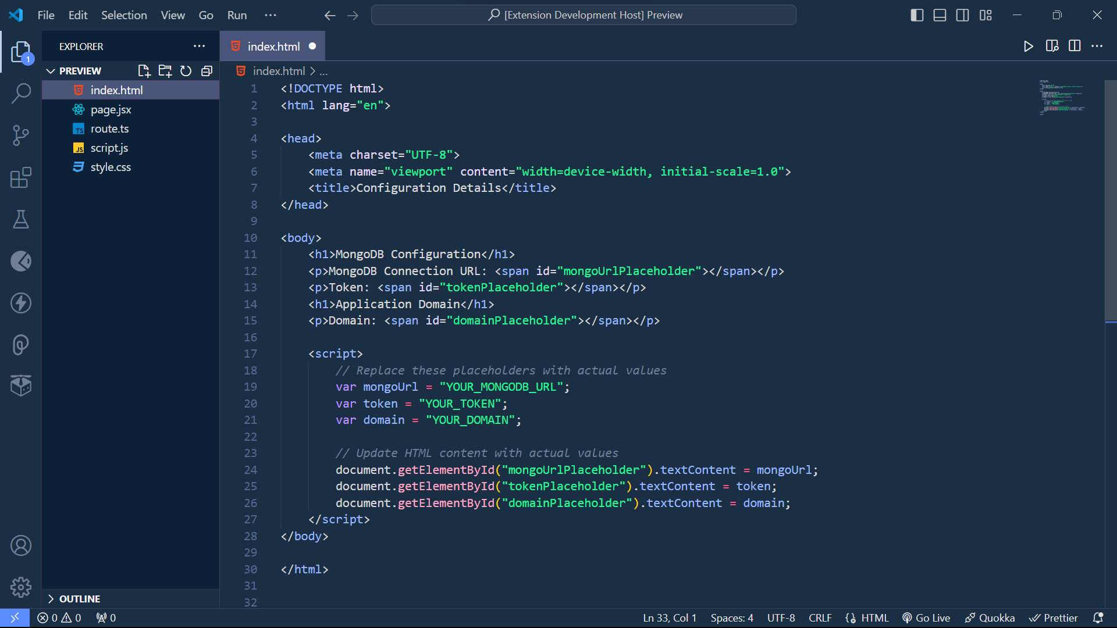Viewport: 1117px width, 628px height.
Task: Open the Accounts menu
Action: 21,545
